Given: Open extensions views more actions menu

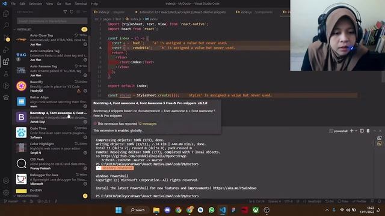Looking at the screenshot, I should click(85, 12).
